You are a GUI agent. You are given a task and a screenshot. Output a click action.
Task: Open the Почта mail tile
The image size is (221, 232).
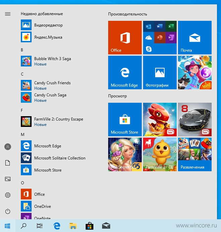(x=195, y=38)
